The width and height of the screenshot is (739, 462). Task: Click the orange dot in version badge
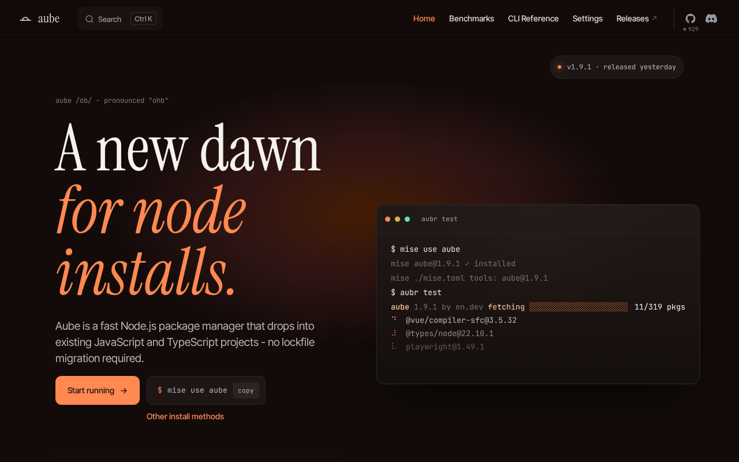(559, 67)
